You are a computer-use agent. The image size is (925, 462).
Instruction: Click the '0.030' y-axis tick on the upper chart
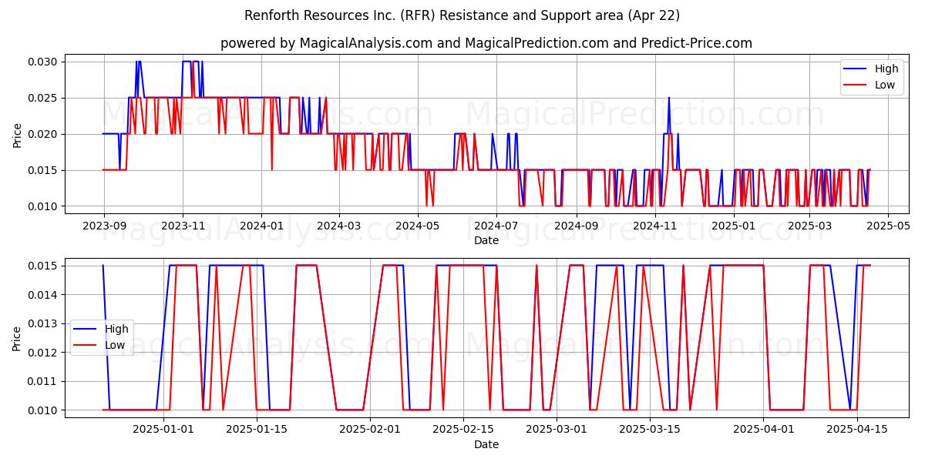pos(42,62)
